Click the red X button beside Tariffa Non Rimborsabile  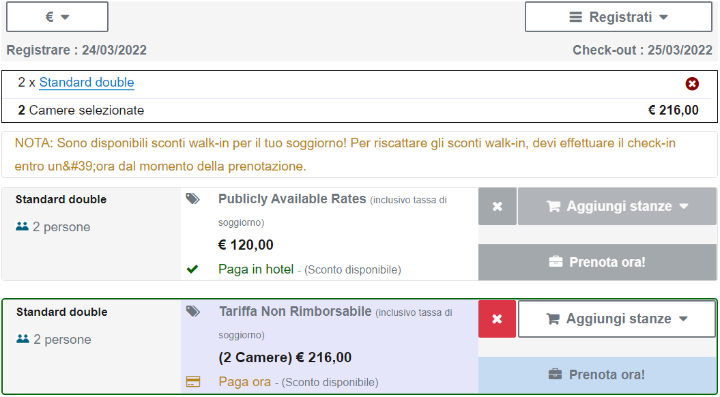click(498, 319)
